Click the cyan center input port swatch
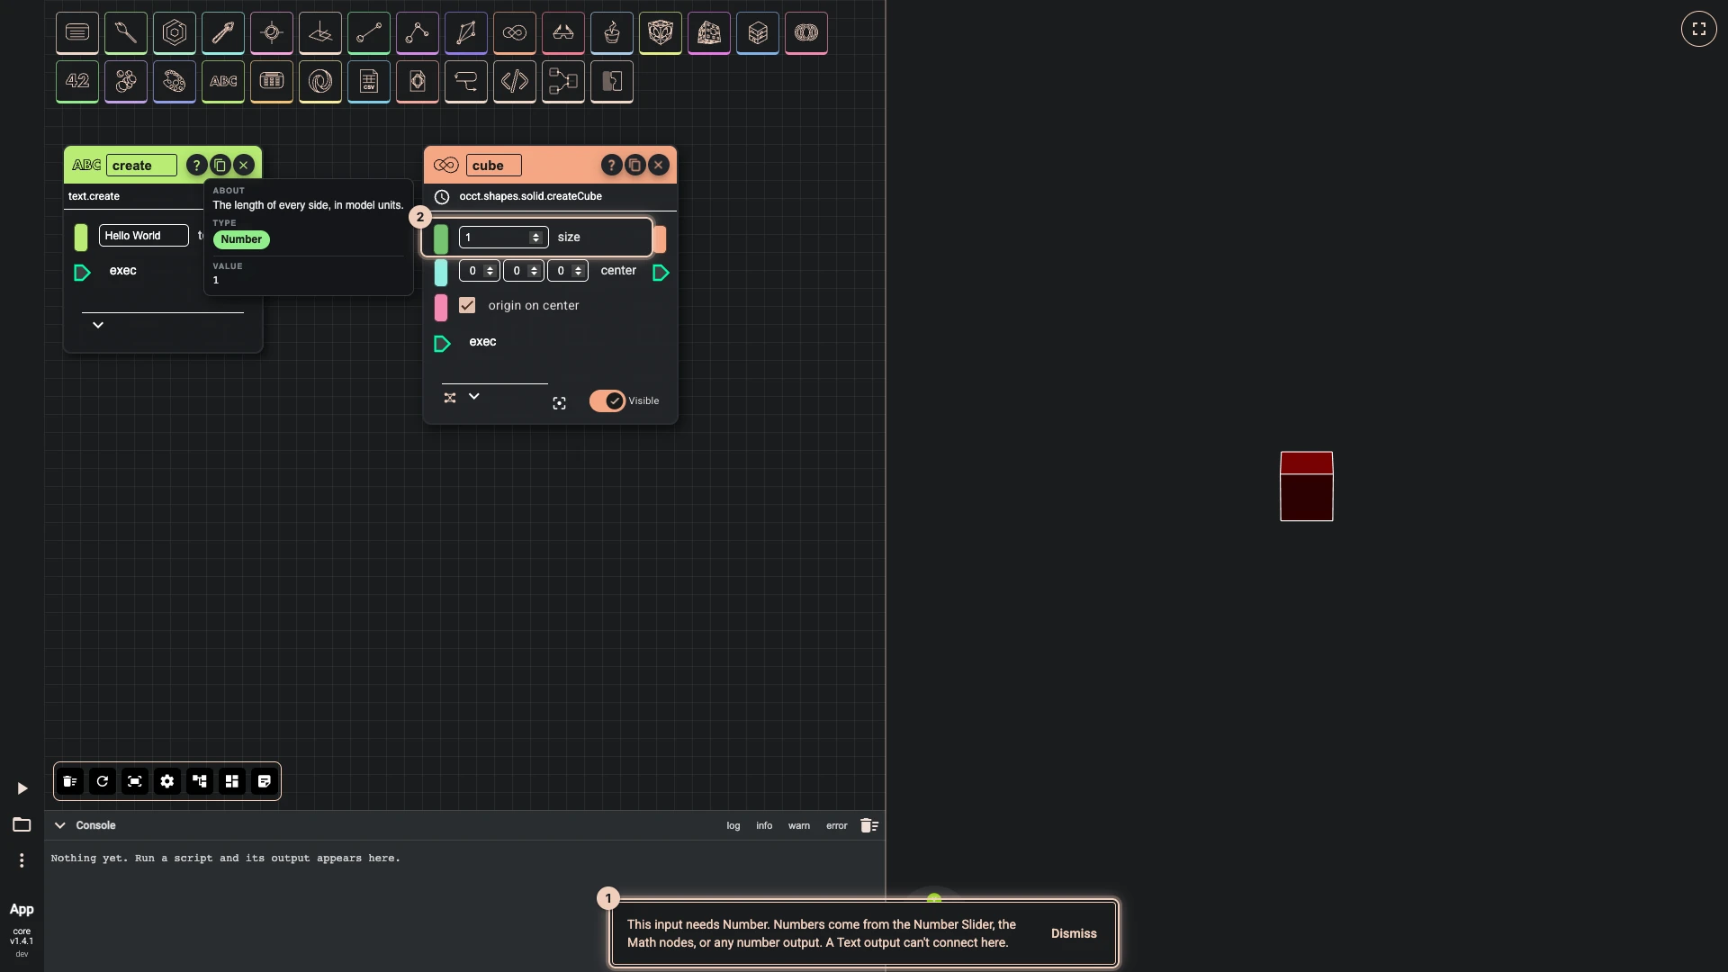1728x972 pixels. (441, 272)
